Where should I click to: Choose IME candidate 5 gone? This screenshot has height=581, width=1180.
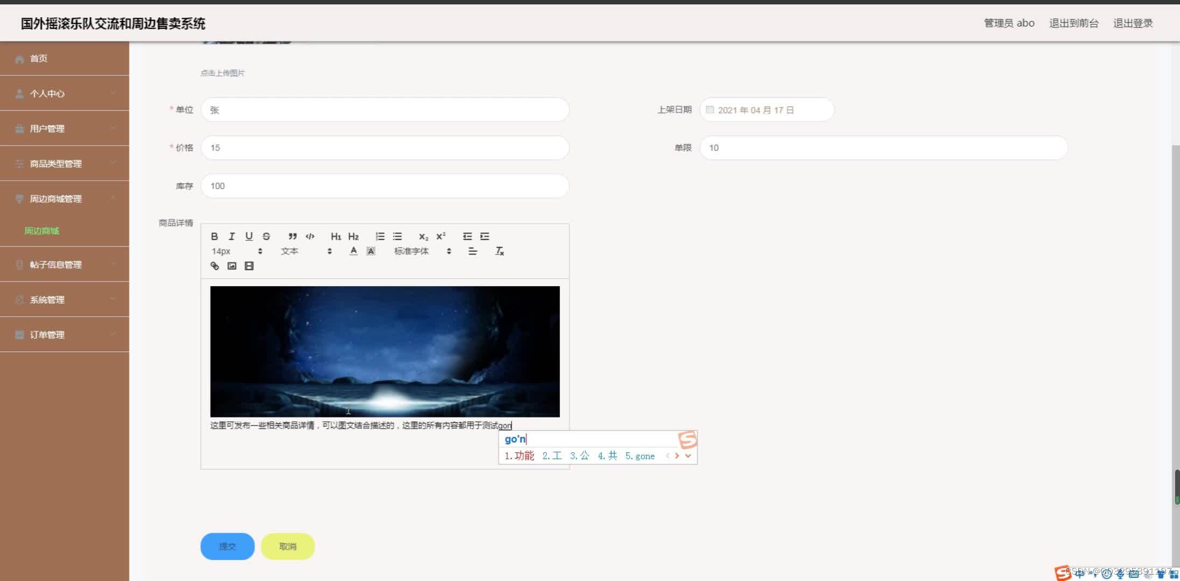[x=640, y=456]
